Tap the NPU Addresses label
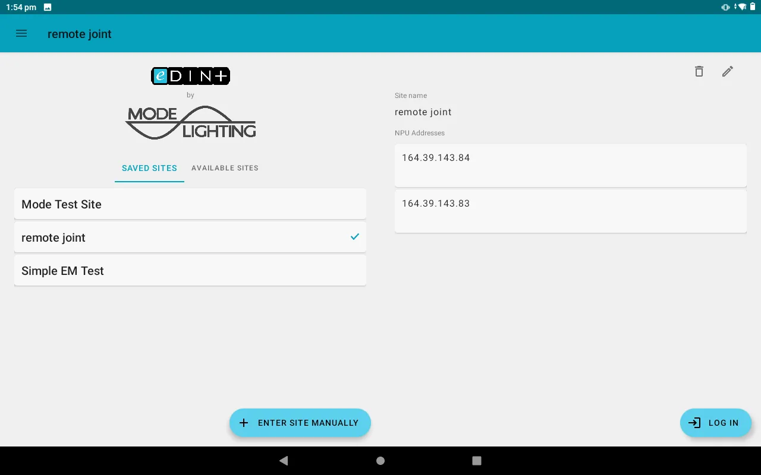This screenshot has height=475, width=761. 420,133
